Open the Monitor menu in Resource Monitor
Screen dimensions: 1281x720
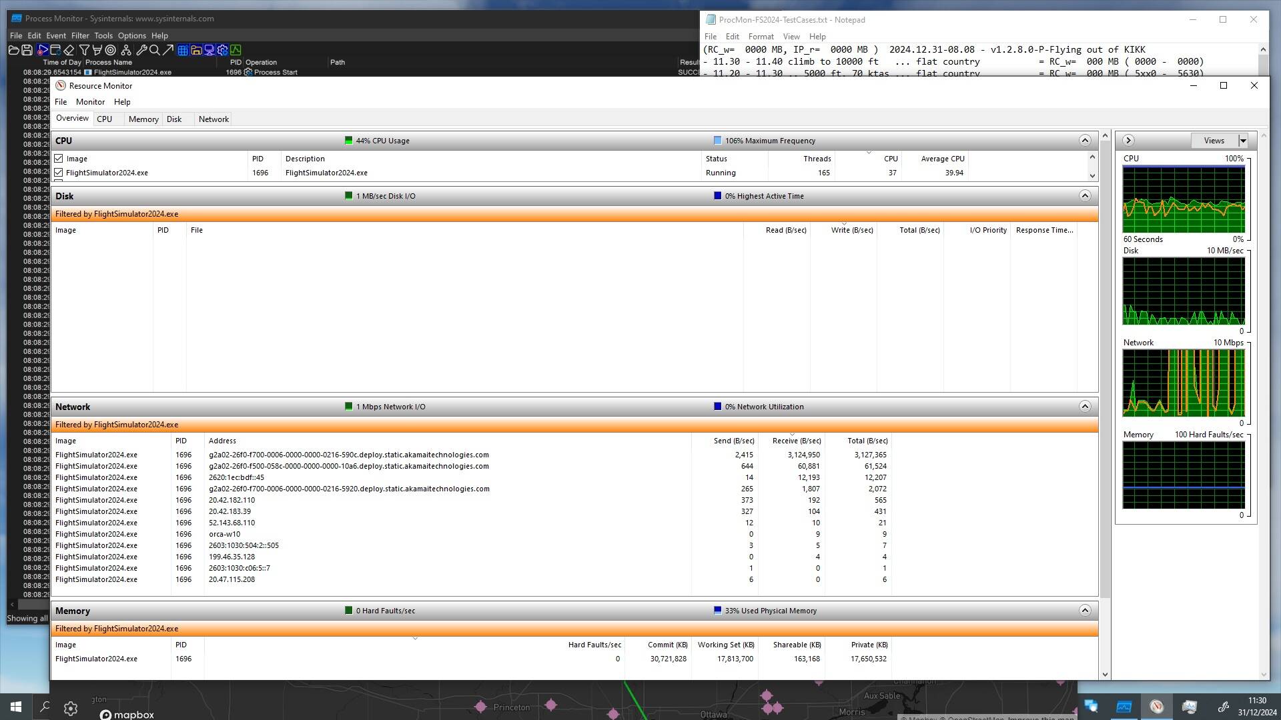(x=90, y=101)
